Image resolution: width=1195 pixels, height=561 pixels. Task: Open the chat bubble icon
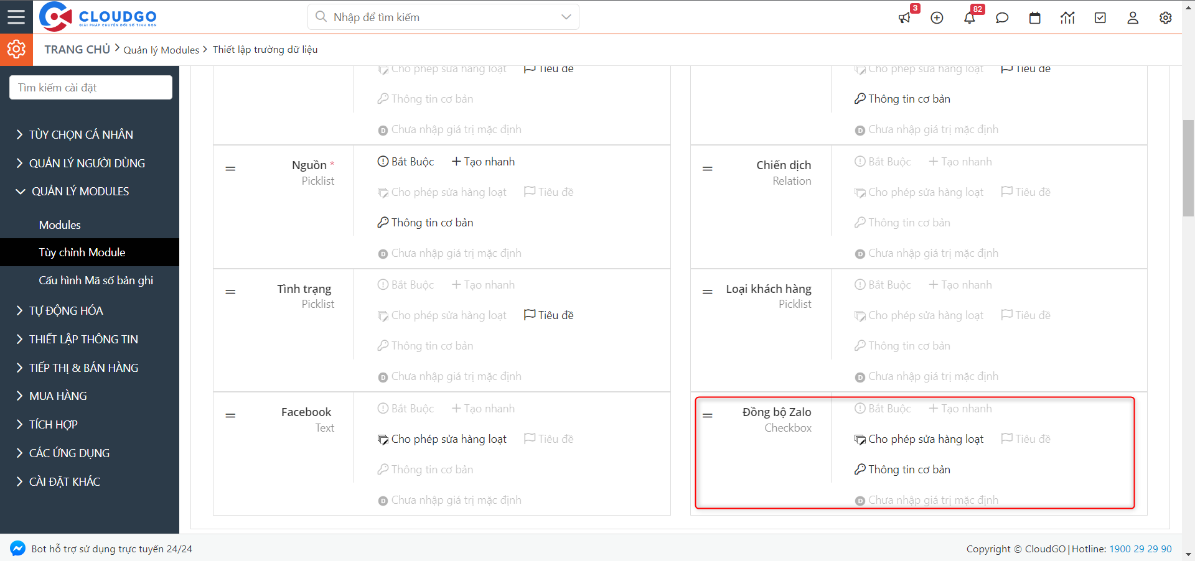tap(1002, 18)
